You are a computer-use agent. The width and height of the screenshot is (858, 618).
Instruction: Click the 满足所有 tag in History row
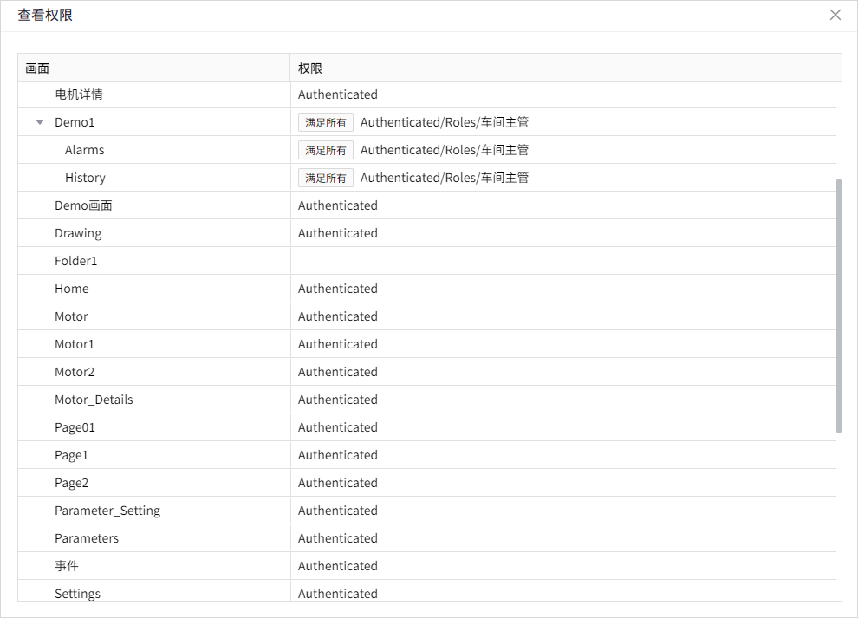(326, 178)
